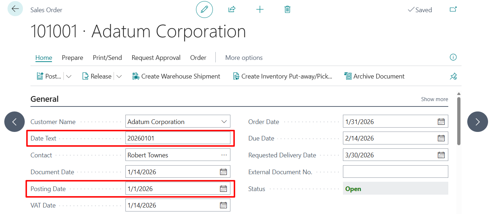This screenshot has width=492, height=214.
Task: Expand the Post action options chevron
Action: point(69,76)
